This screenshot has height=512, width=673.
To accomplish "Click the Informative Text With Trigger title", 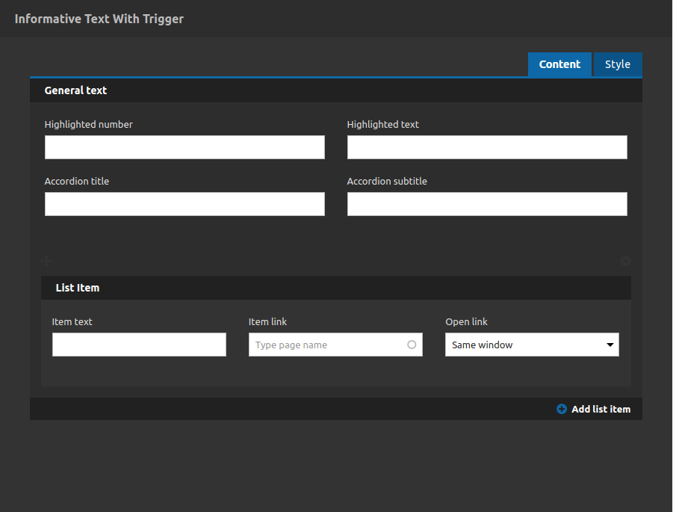I will pos(99,19).
